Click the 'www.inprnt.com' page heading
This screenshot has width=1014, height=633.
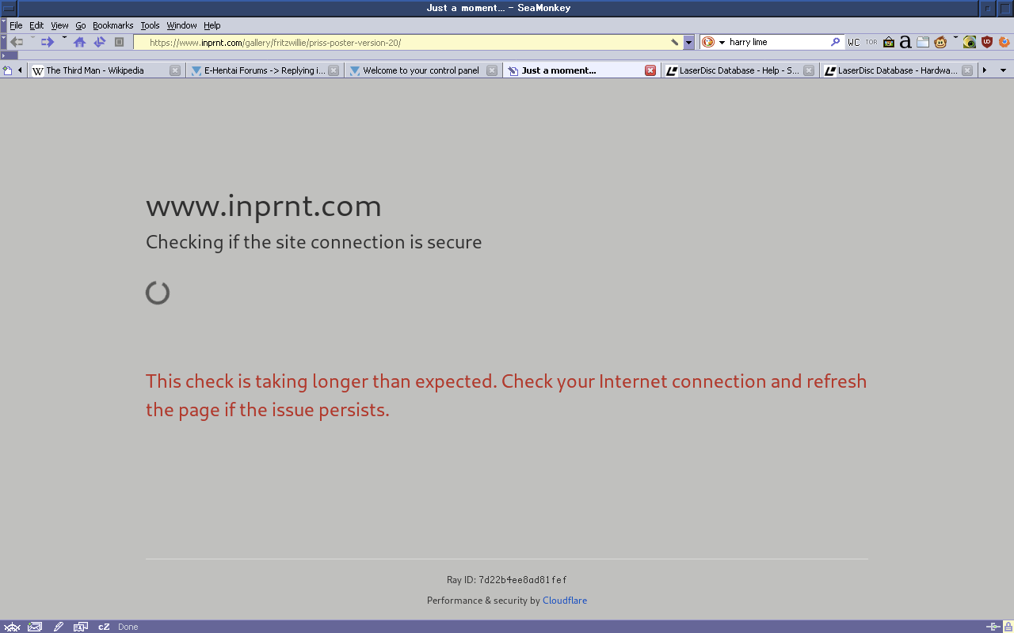point(264,207)
